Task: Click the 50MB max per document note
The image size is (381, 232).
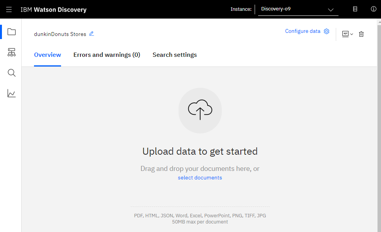Action: [200, 222]
